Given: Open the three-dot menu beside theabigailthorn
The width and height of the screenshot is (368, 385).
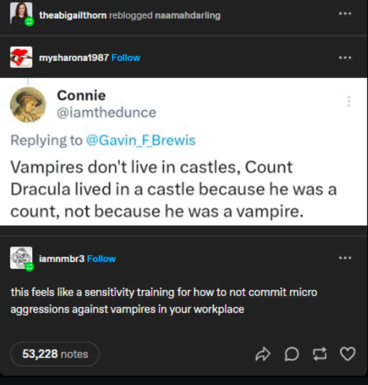Looking at the screenshot, I should (x=345, y=13).
